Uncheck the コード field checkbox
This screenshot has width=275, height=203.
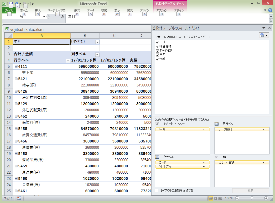click(x=157, y=42)
